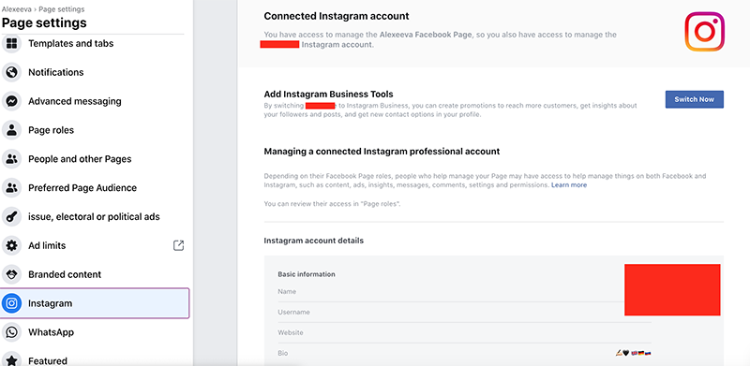Click the Preferred Page Audience icon
750x366 pixels.
pyautogui.click(x=11, y=188)
